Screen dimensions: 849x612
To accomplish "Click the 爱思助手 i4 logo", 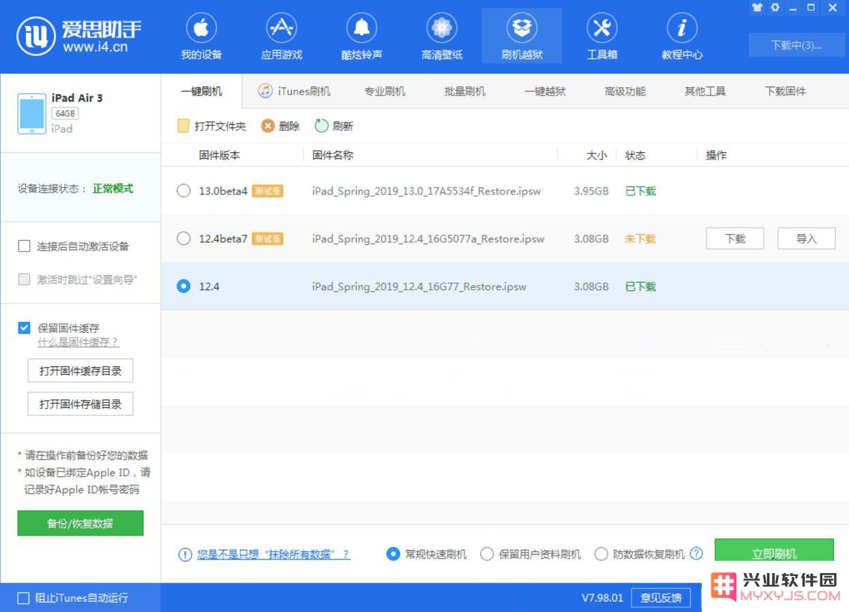I will [80, 36].
